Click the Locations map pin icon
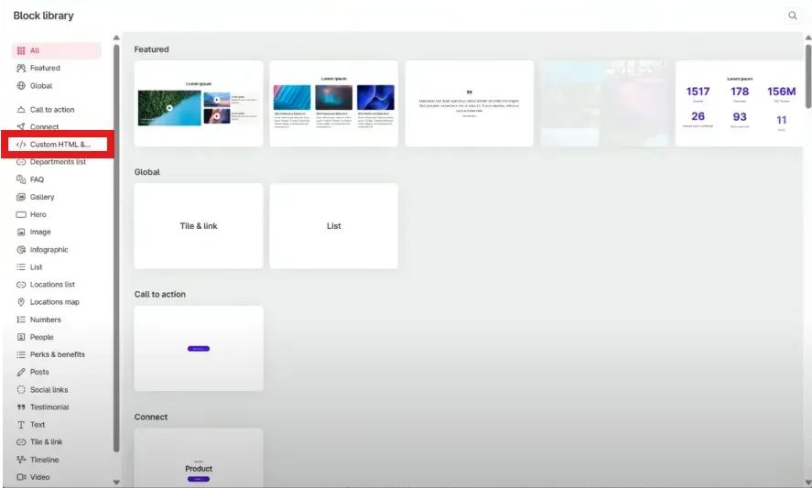The width and height of the screenshot is (812, 488). click(21, 302)
